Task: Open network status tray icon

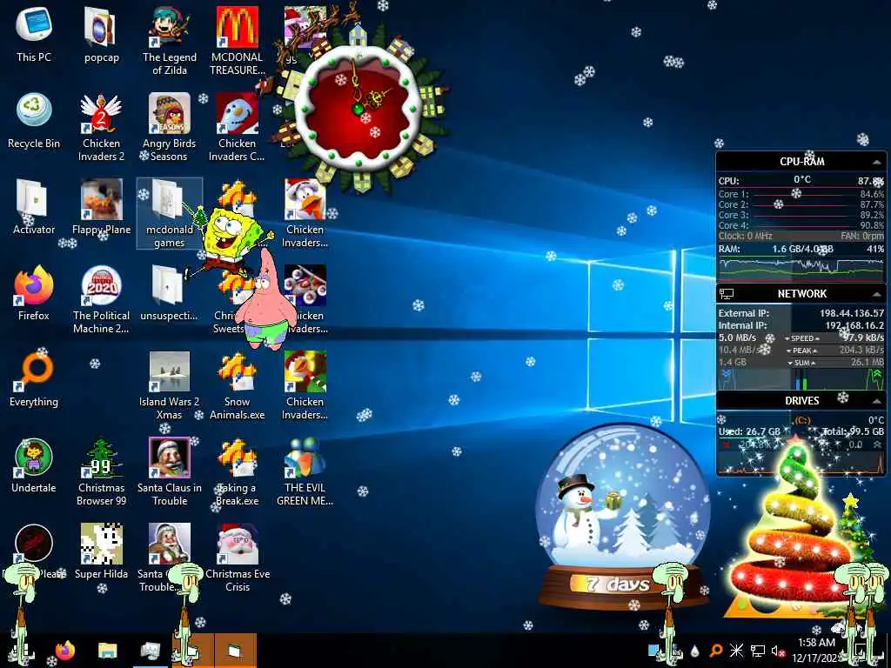Action: (758, 651)
